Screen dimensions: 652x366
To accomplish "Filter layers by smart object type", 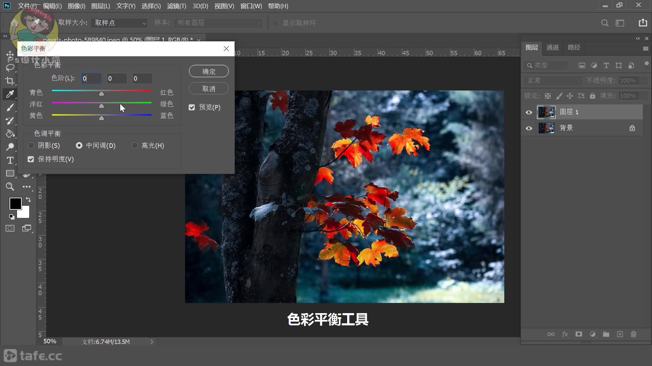I will coord(631,65).
